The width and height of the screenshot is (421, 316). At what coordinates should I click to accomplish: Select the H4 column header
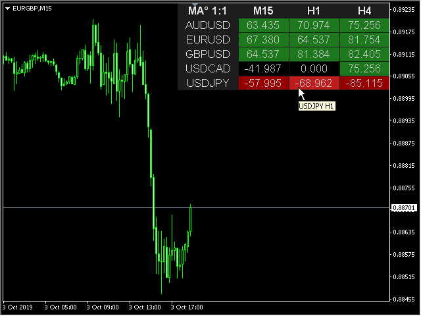point(364,11)
